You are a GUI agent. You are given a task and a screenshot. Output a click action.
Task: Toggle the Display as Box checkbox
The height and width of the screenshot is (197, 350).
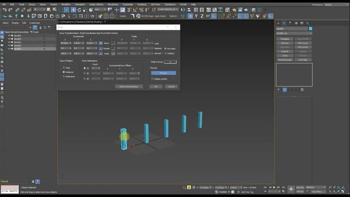click(x=153, y=79)
